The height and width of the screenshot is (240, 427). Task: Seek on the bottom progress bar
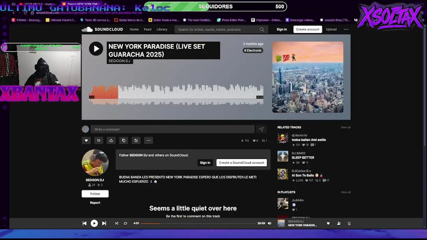[x=198, y=223]
